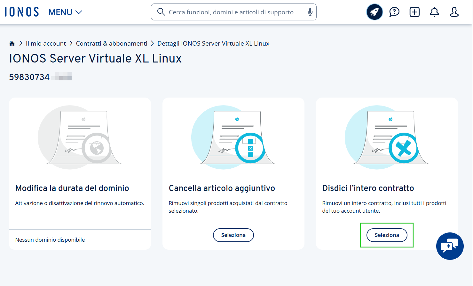Screen dimensions: 473x286
Task: Open the MENU dropdown
Action: coord(65,12)
